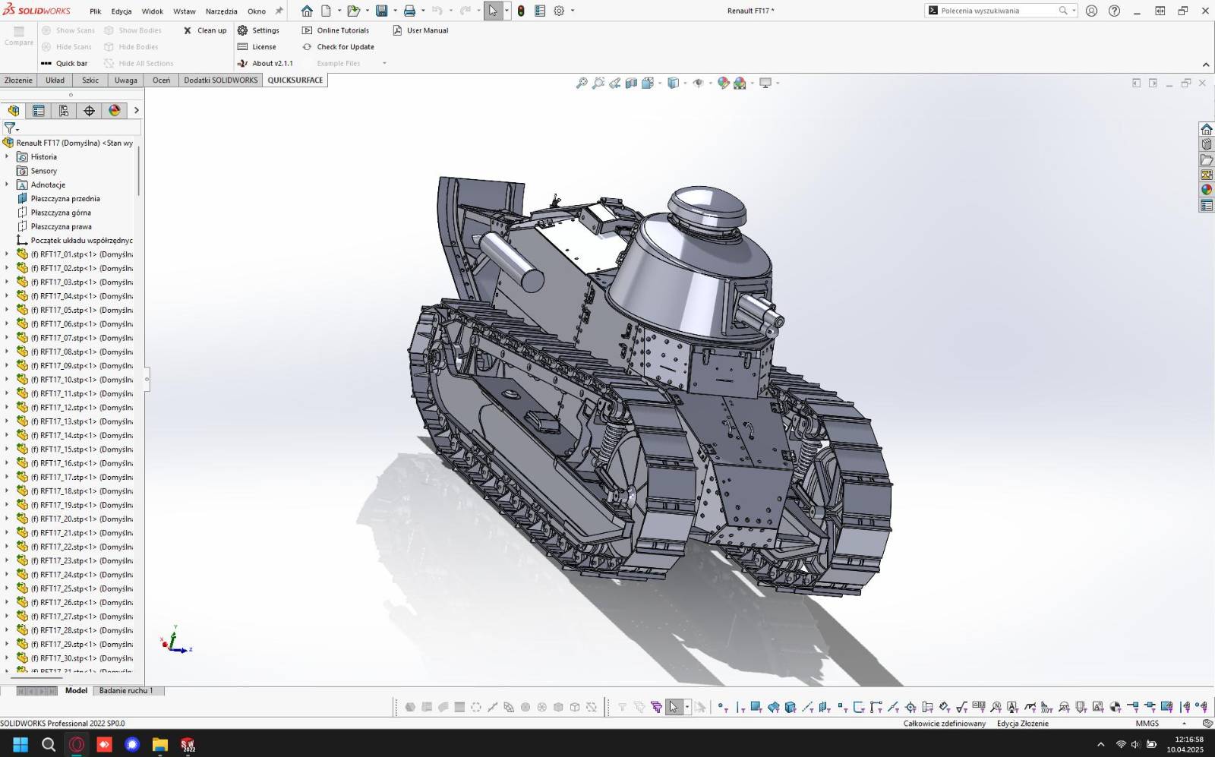Switch to the Dodatki SOLIDWORKS tab
This screenshot has width=1215, height=757.
pos(221,80)
